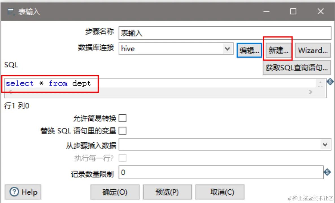
Task: Enable the 允许简易转换 checkbox
Action: pyautogui.click(x=122, y=118)
